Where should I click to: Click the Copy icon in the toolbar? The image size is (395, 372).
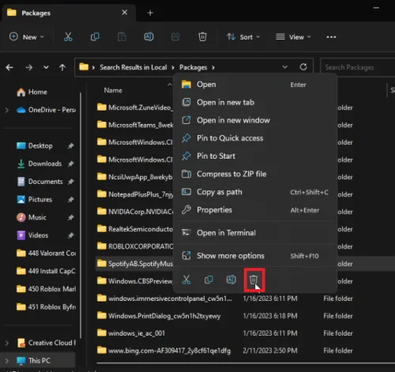click(x=95, y=37)
